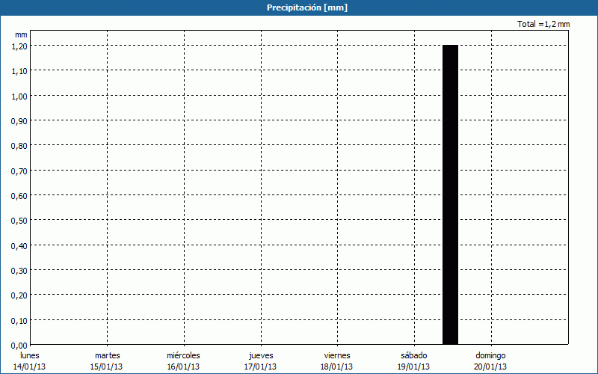Click the black precipitation bar
This screenshot has width=598, height=374.
[450, 194]
